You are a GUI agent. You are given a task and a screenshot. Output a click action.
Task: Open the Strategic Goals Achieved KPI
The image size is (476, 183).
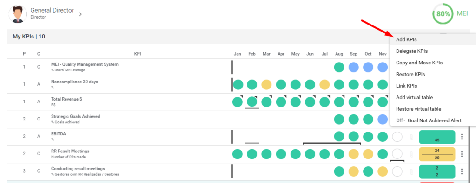tap(76, 116)
